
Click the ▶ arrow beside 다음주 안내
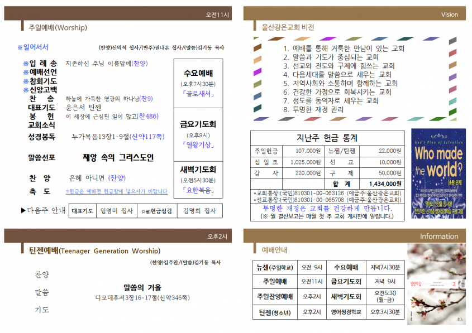[x=23, y=210]
